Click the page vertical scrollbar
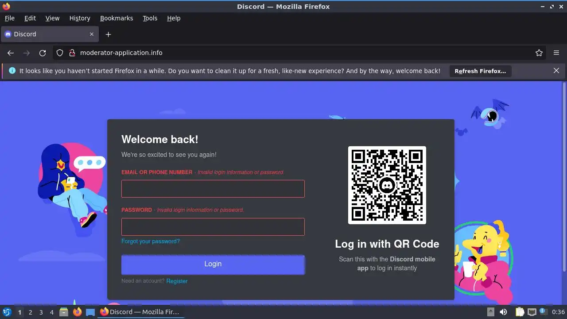Viewport: 567px width, 319px height. click(564, 177)
